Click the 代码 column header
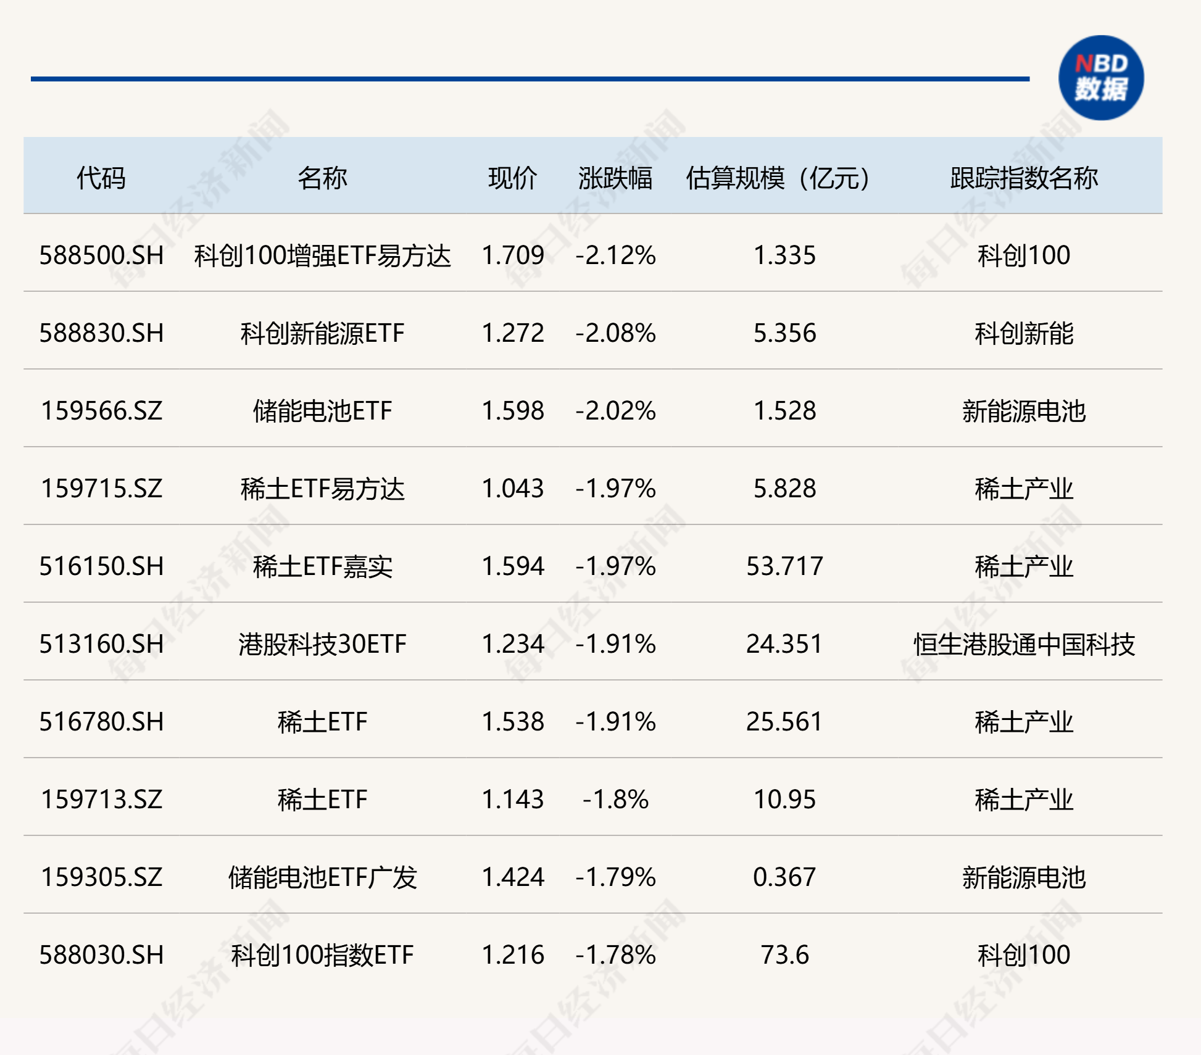The image size is (1201, 1055). (101, 178)
